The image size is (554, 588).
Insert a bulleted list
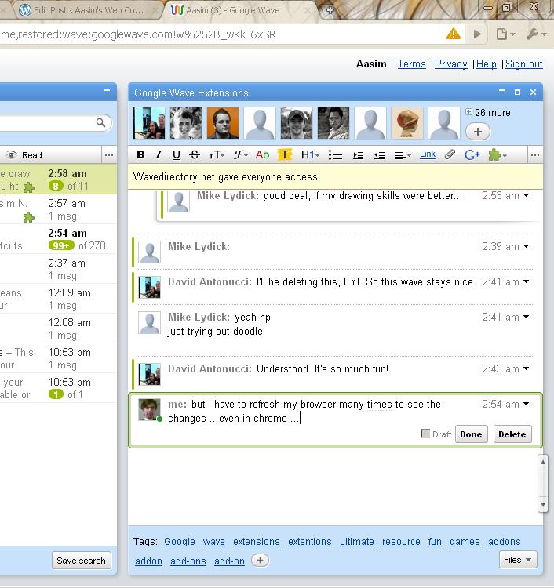pos(335,155)
